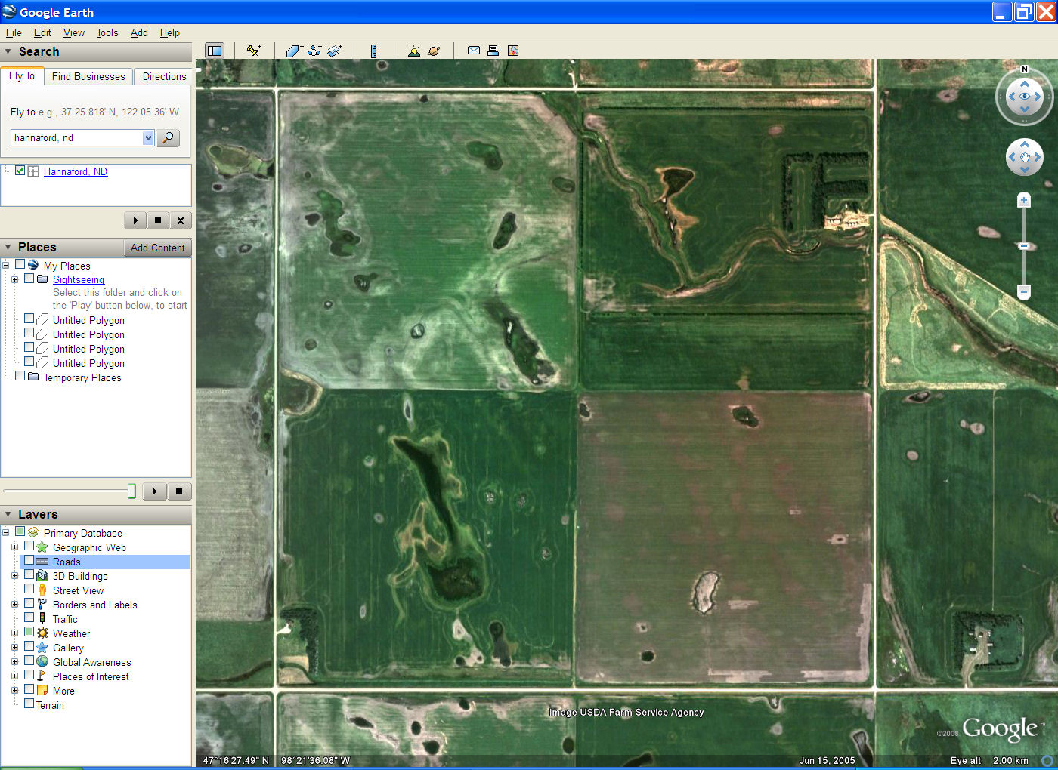Click the 3D Buildings layer icon

[x=42, y=576]
